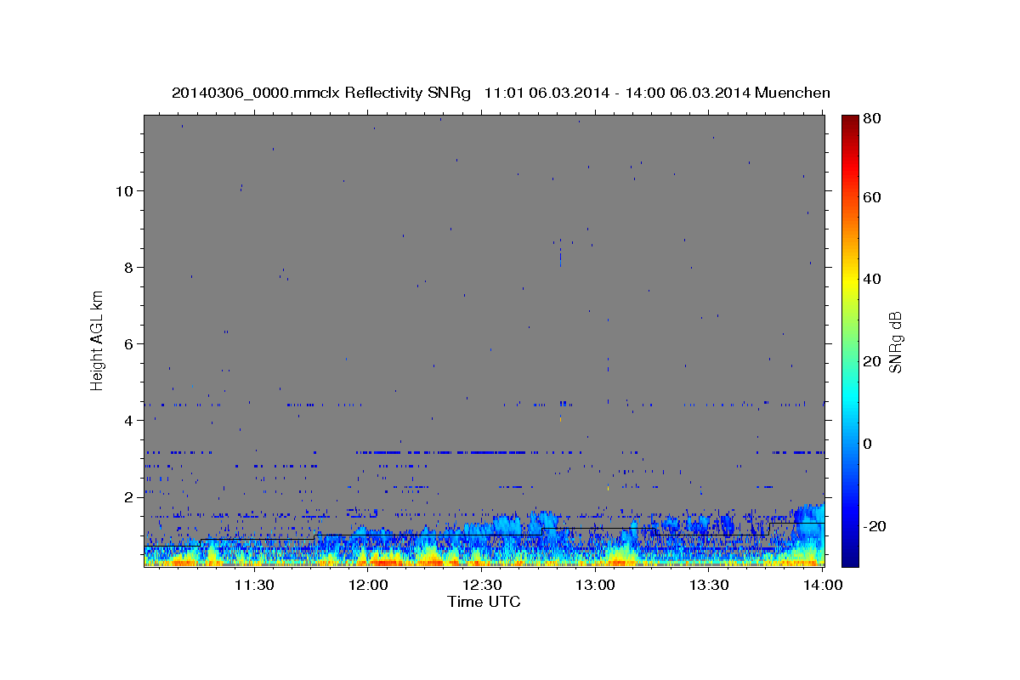
Task: Click the colorbar value 20
Action: (x=873, y=361)
